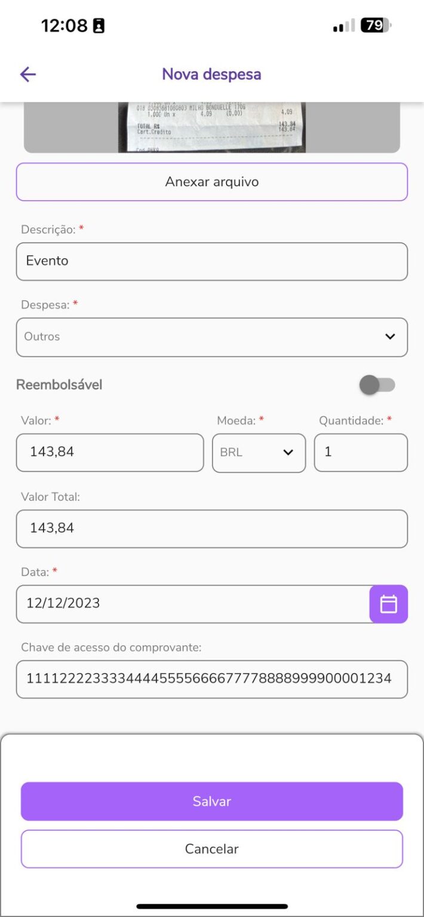
Task: Tap the Chave de acesso do comprovante field
Action: pyautogui.click(x=212, y=679)
